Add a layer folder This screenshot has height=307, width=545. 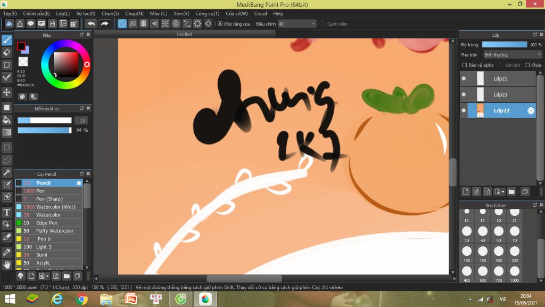(511, 191)
